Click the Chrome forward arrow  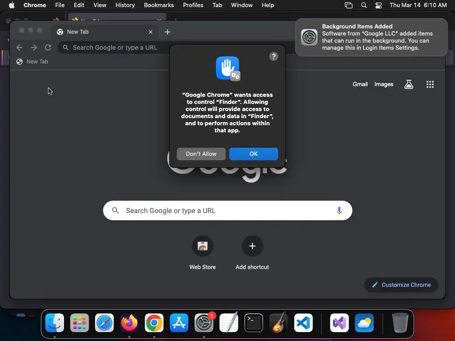[x=34, y=48]
